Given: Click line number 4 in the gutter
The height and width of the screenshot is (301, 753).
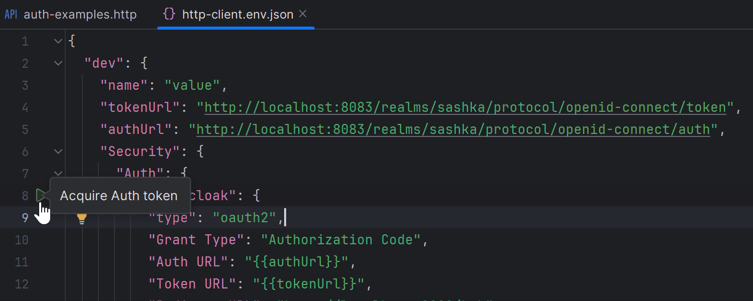Looking at the screenshot, I should [25, 107].
